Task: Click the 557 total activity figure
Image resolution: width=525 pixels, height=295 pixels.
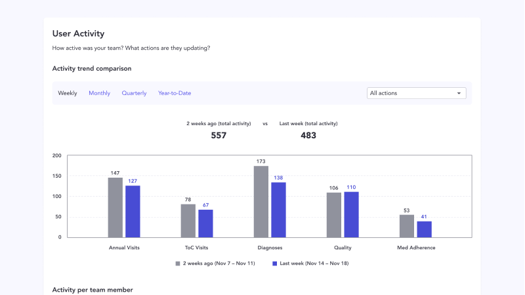Action: pyautogui.click(x=219, y=136)
